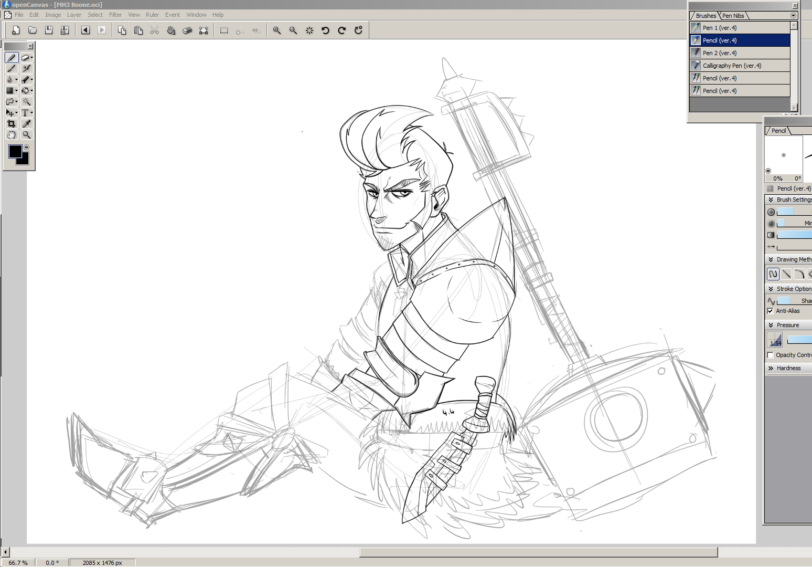Enable the Opacity Control checkbox

point(770,355)
